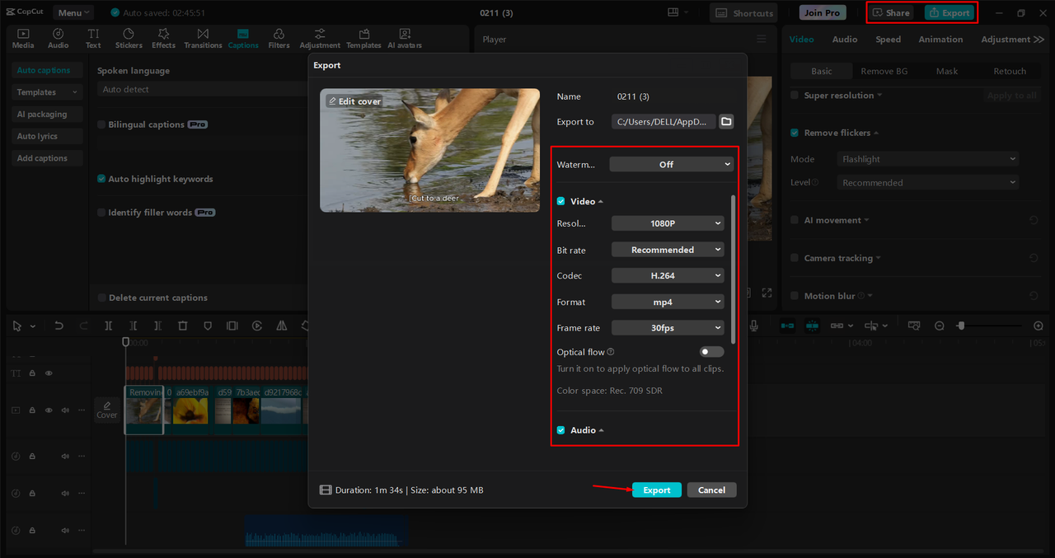Image resolution: width=1055 pixels, height=558 pixels.
Task: Uncheck the Video export checkbox
Action: pos(561,201)
